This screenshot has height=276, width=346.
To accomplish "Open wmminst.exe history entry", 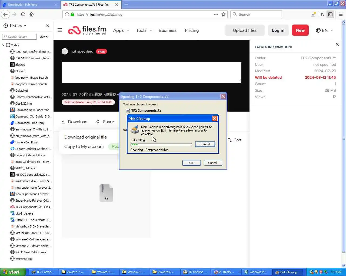I will [x=21, y=259].
